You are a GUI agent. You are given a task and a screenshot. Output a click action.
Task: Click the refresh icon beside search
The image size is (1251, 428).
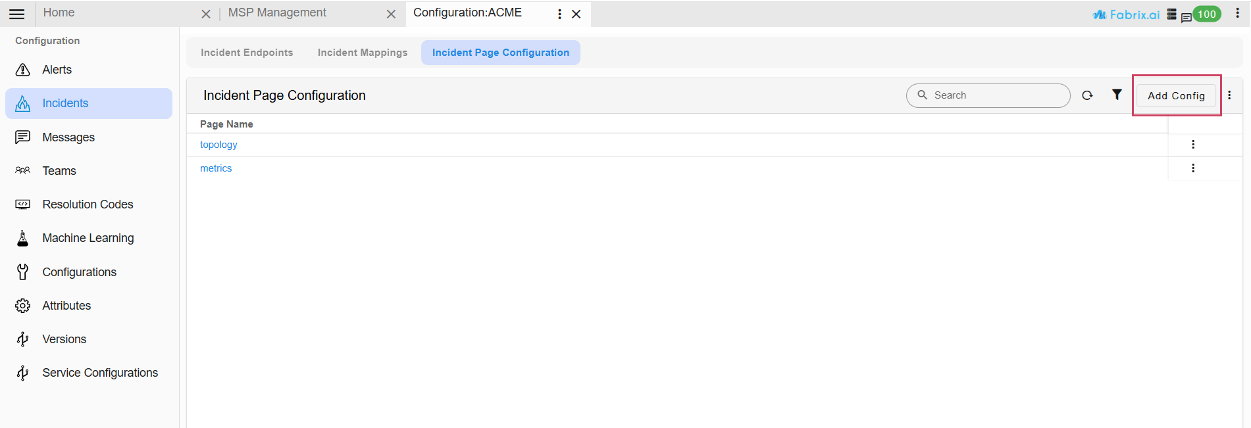[1087, 95]
